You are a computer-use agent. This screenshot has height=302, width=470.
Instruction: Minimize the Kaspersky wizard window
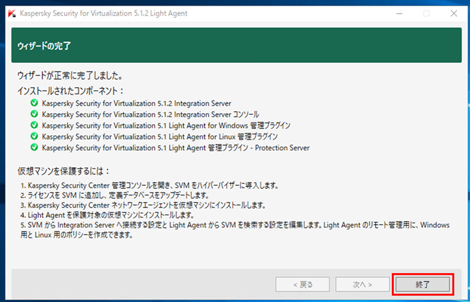tap(399, 13)
